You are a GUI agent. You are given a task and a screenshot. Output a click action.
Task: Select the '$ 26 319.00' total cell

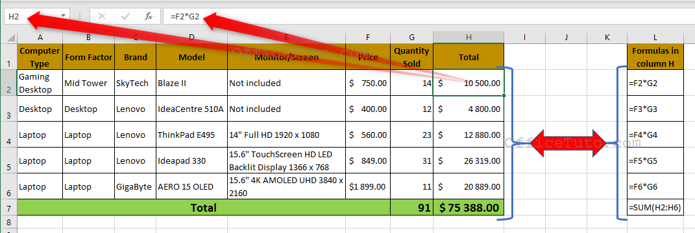pyautogui.click(x=469, y=161)
